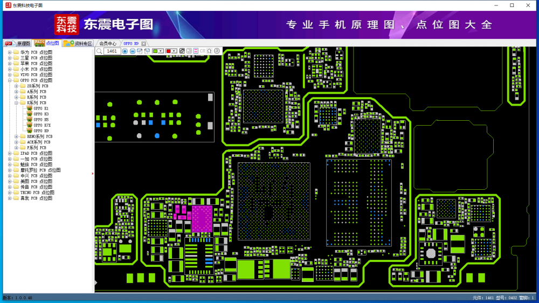Click the large central CPU BGA chip
The height and width of the screenshot is (303, 539).
pos(274,201)
